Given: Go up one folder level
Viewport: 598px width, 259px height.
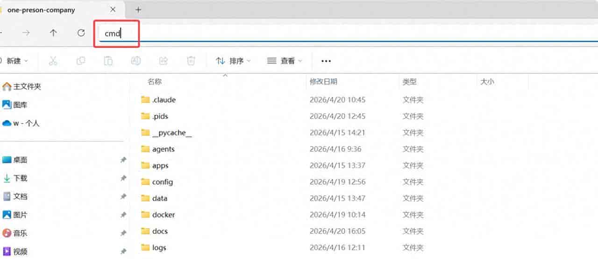Looking at the screenshot, I should pos(53,33).
